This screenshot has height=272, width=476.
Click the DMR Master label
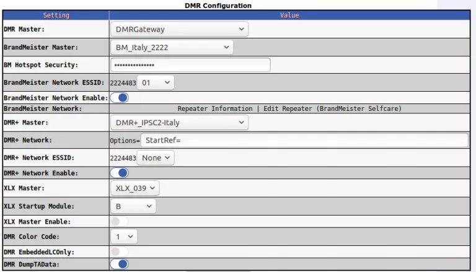pos(24,29)
